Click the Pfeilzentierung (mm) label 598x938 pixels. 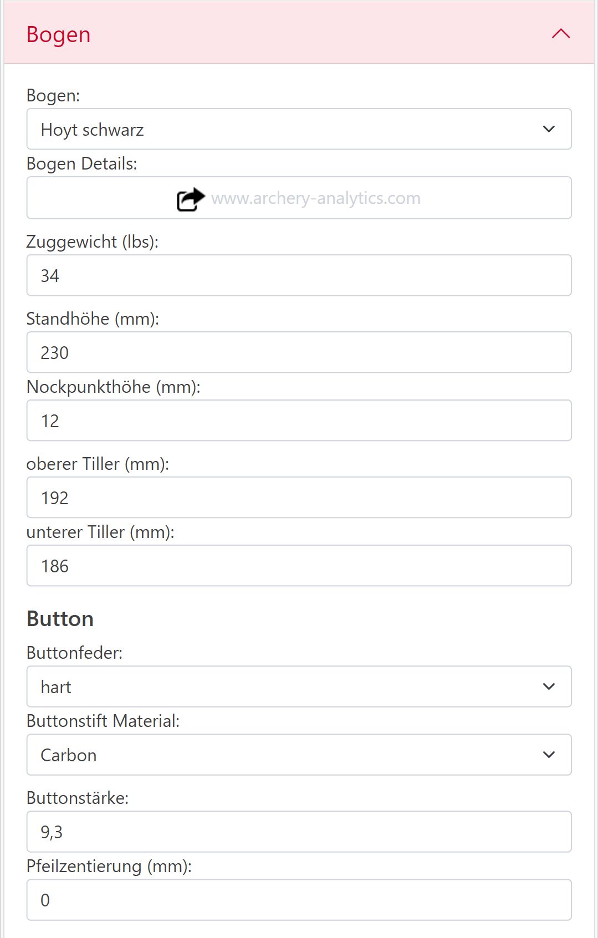tap(109, 866)
